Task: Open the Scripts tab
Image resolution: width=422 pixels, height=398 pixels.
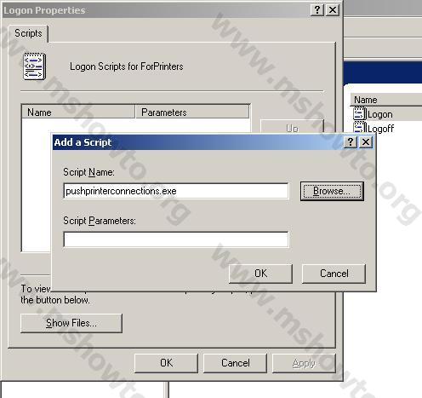Action: (28, 33)
